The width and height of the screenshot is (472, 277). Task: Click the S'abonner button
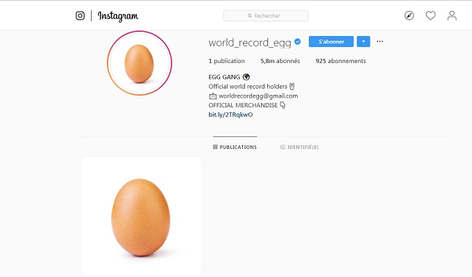[331, 42]
